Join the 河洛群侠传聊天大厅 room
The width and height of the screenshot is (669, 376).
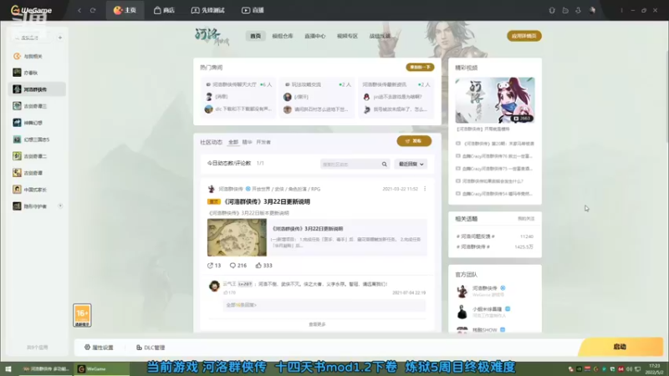(x=238, y=97)
